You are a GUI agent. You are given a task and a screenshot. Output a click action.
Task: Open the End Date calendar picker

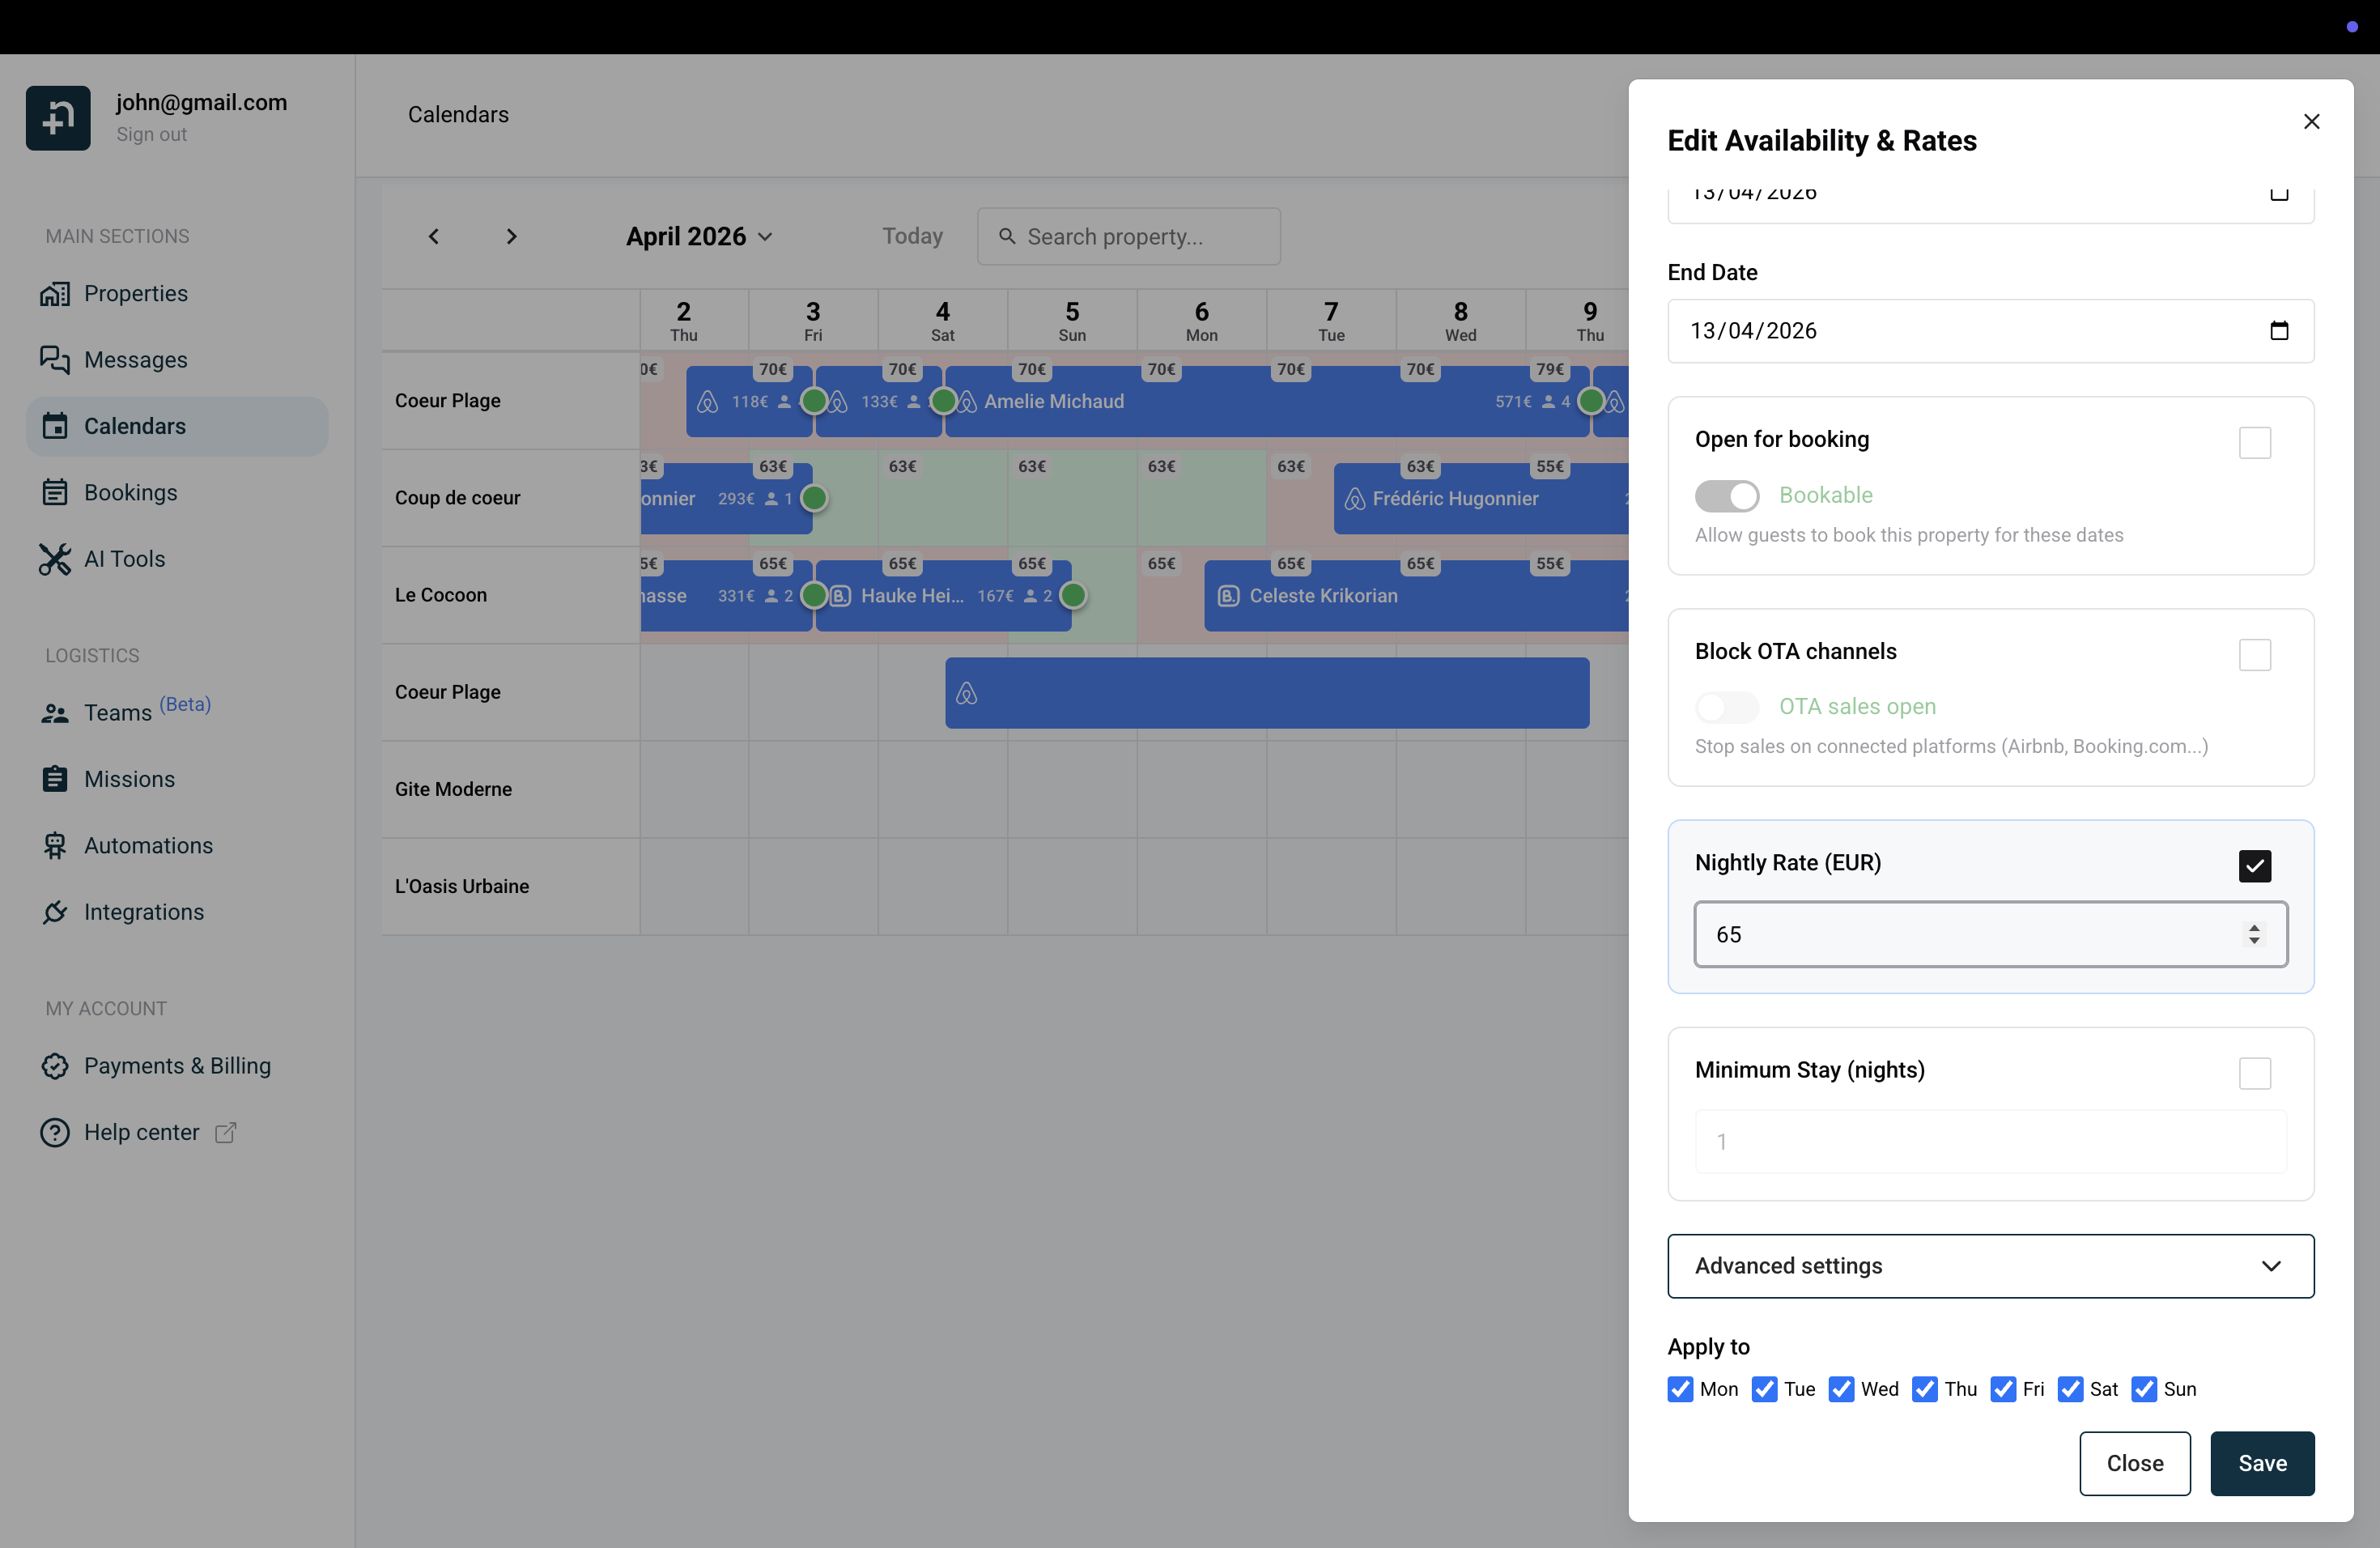[2280, 330]
